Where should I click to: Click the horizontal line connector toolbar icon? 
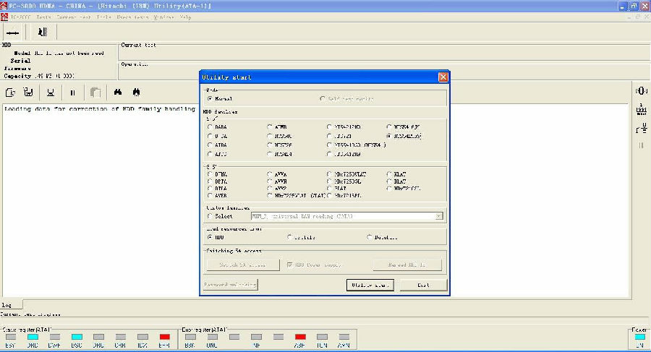coord(12,33)
